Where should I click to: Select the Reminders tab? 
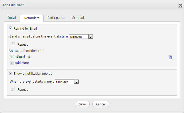pyautogui.click(x=32, y=18)
